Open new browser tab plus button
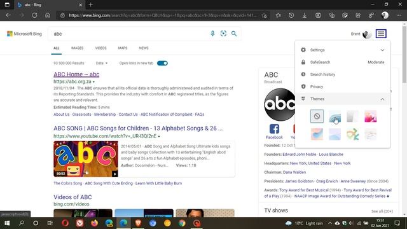The image size is (407, 229). (90, 4)
